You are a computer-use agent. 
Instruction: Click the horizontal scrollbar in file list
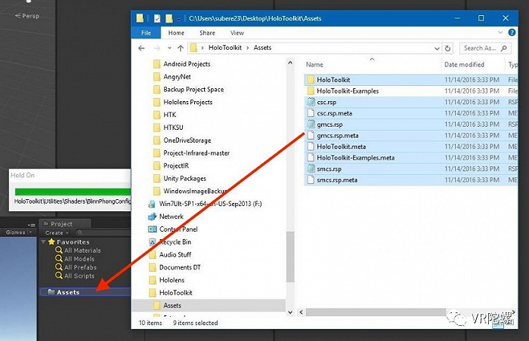(376, 312)
